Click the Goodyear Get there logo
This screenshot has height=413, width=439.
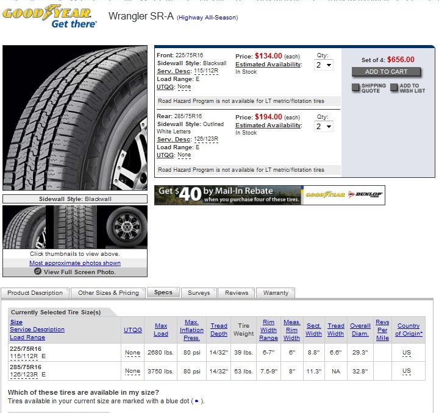(x=50, y=16)
